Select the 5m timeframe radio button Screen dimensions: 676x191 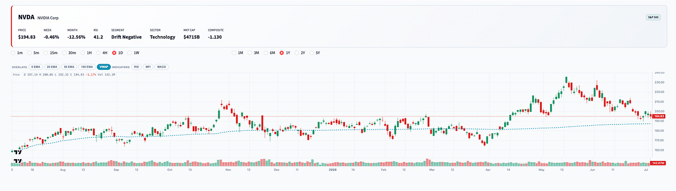click(30, 53)
